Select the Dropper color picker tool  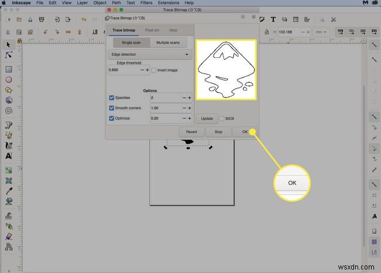[x=9, y=191]
